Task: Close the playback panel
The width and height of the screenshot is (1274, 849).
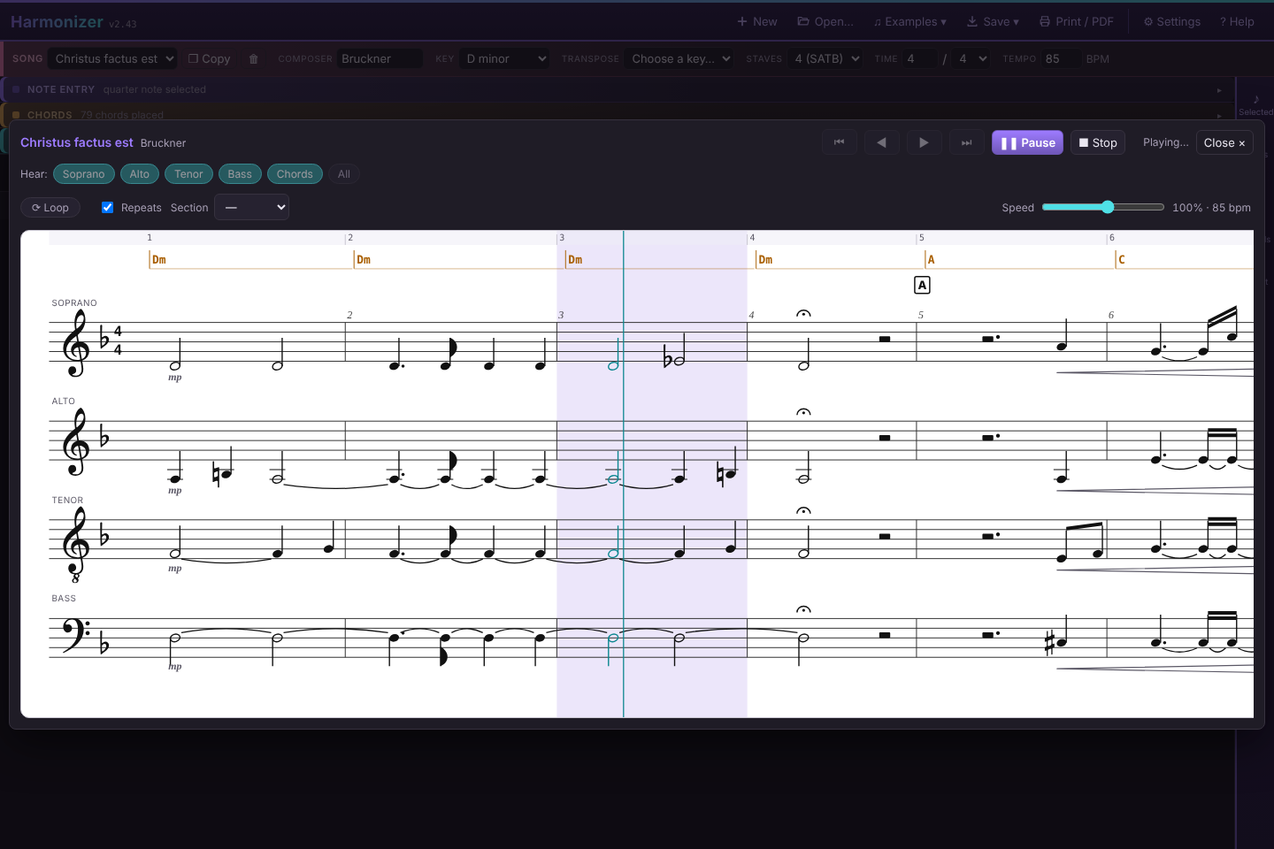Action: click(1224, 142)
